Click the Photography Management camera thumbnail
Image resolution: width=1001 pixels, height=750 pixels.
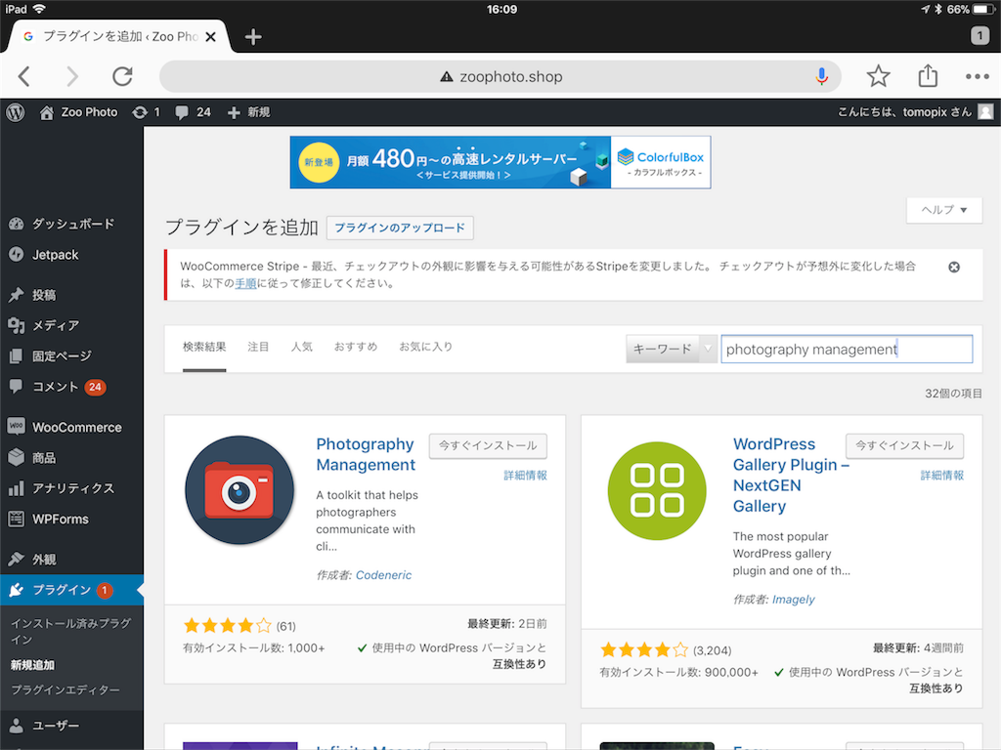[x=239, y=490]
